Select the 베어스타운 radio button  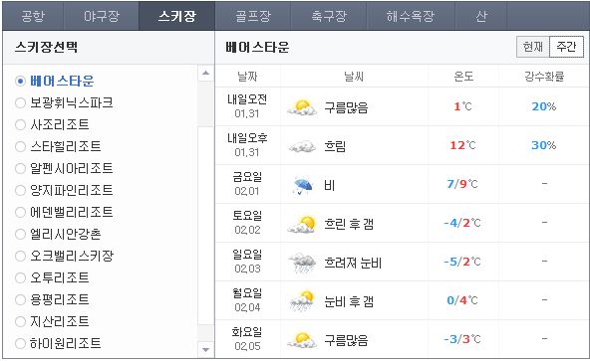[x=20, y=82]
